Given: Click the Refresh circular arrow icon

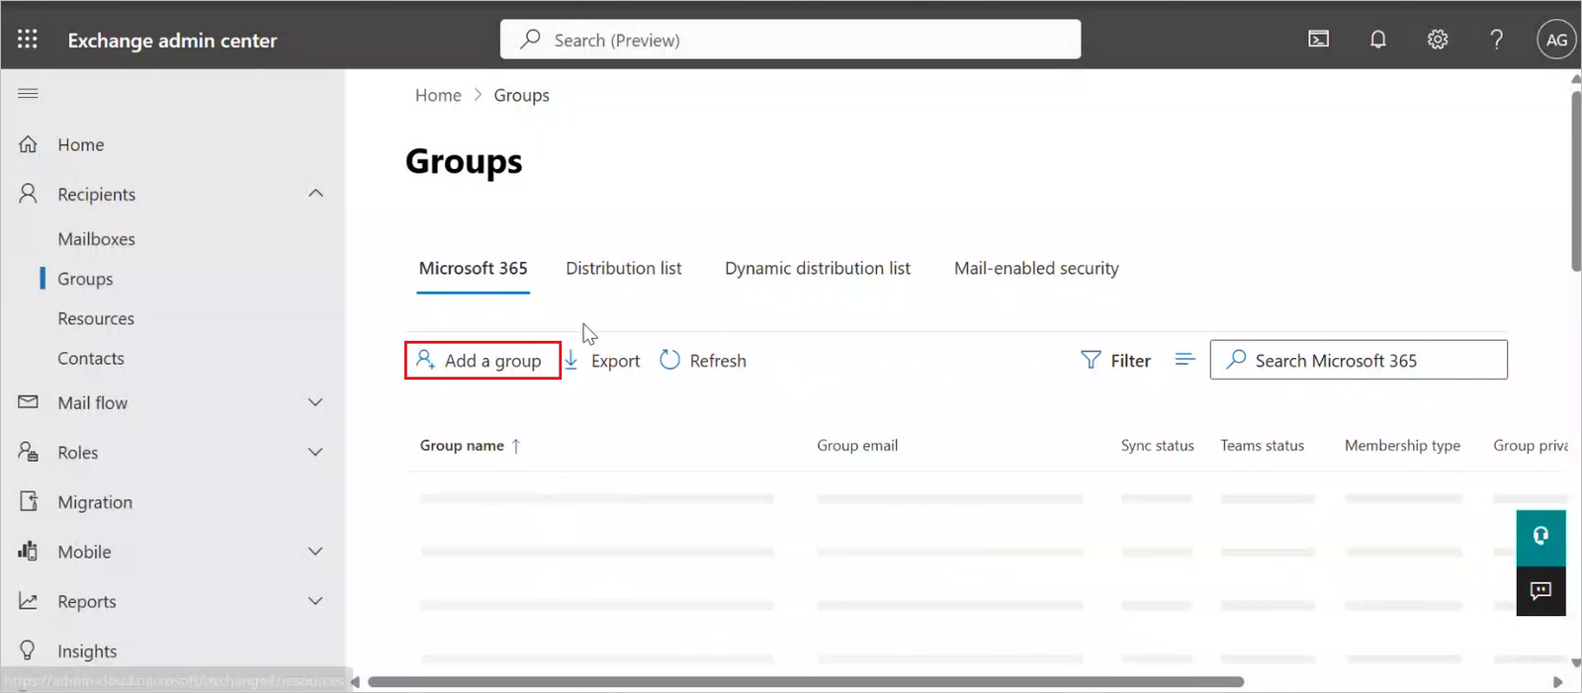Looking at the screenshot, I should [669, 360].
